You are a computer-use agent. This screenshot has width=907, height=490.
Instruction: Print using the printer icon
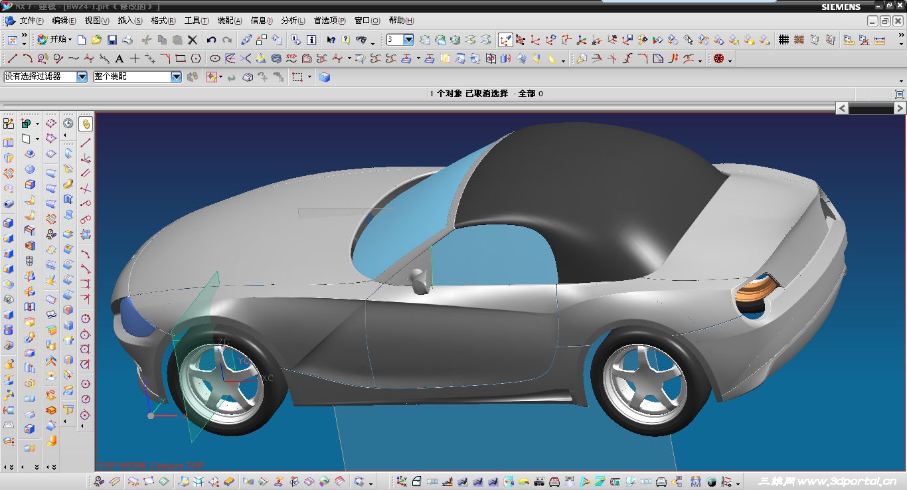tap(127, 40)
